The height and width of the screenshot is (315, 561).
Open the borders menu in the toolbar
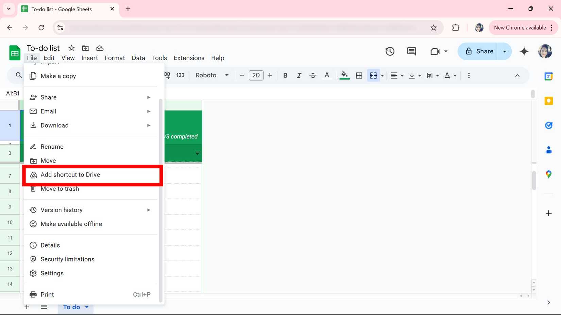click(x=359, y=75)
